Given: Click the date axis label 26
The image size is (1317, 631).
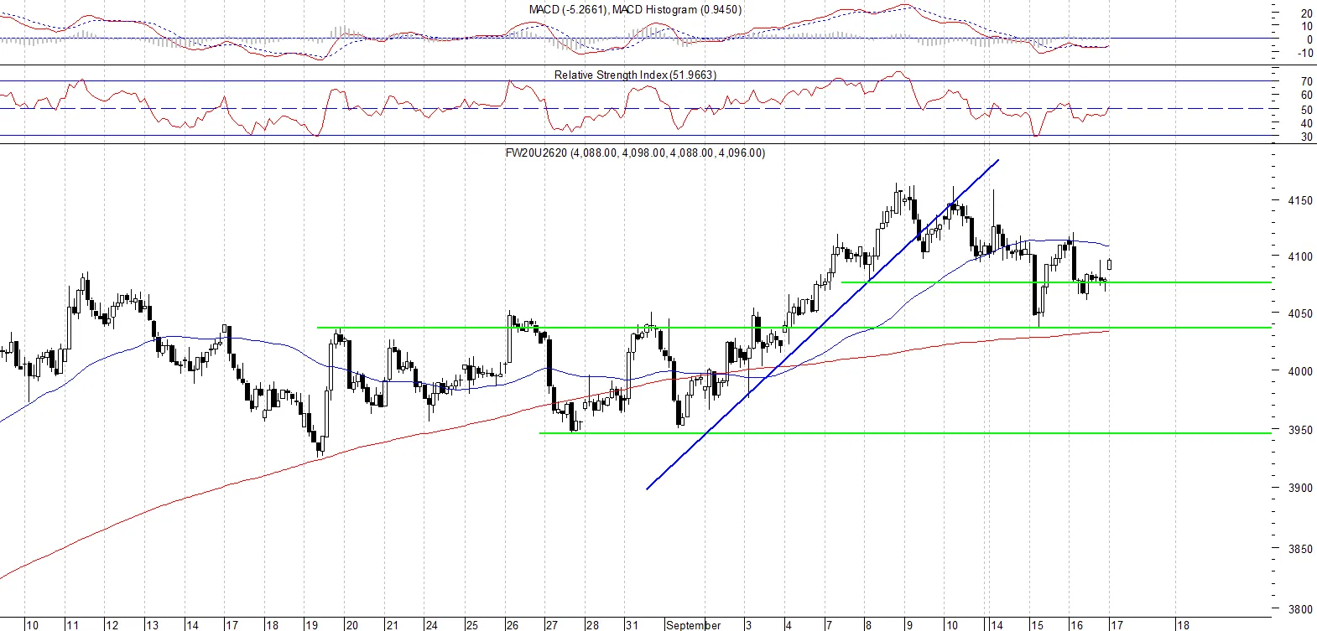Looking at the screenshot, I should point(512,625).
